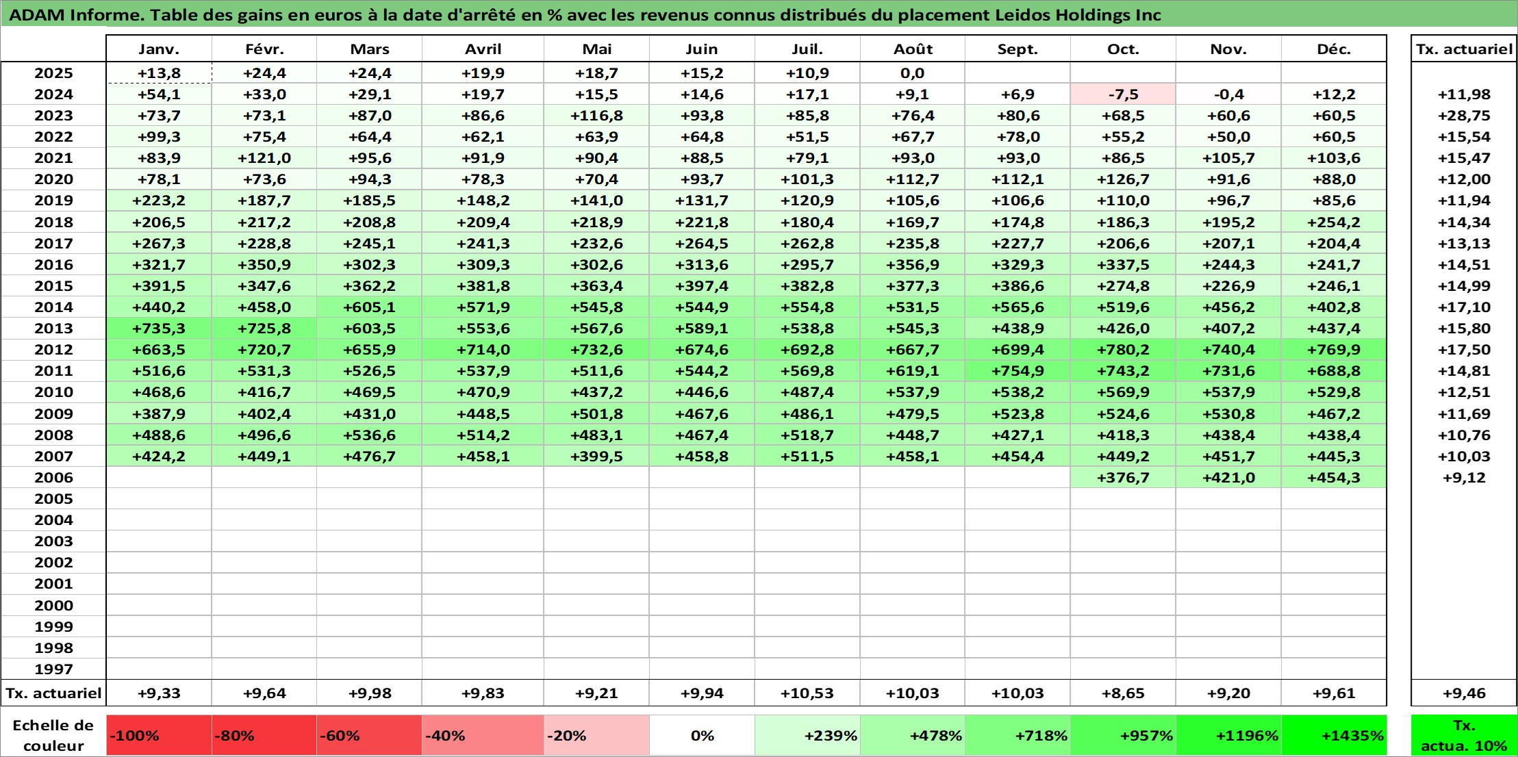
Task: Select the +239% pale green swatch
Action: [x=807, y=736]
